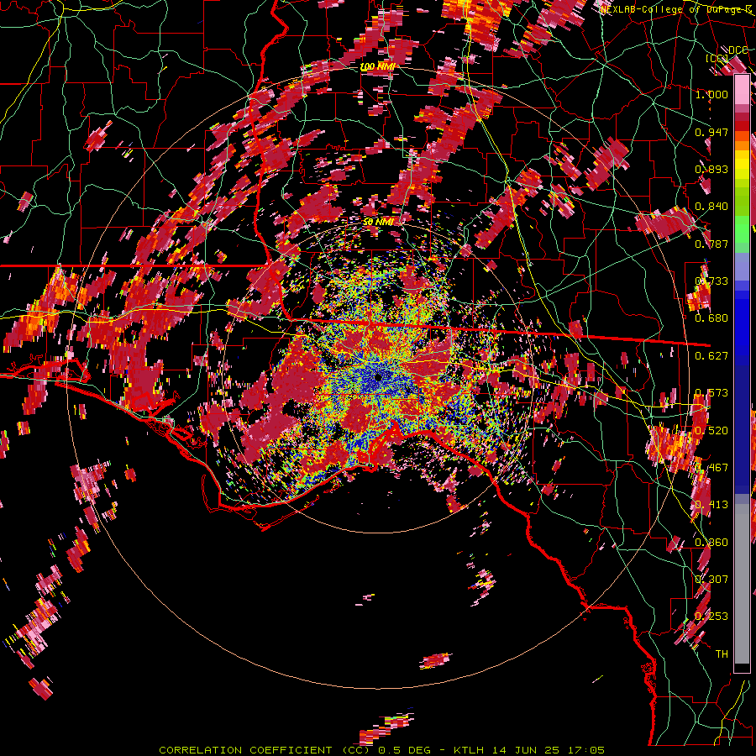Click the 14 JUN 25 date text
756x756 pixels.
tap(524, 750)
